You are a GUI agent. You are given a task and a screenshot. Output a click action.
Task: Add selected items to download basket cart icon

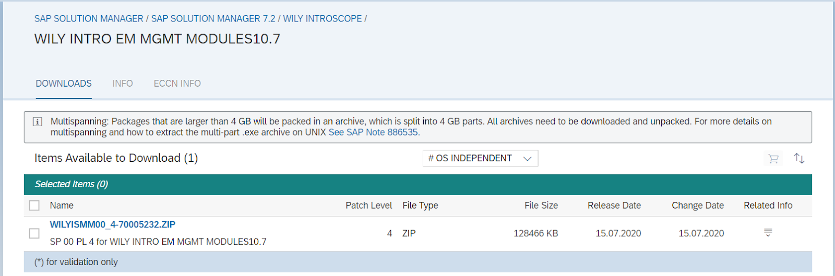773,159
